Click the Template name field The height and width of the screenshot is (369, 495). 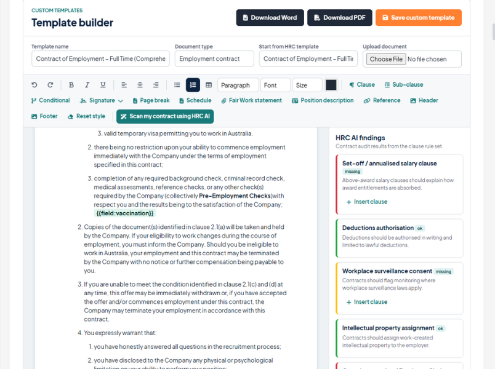click(x=100, y=58)
